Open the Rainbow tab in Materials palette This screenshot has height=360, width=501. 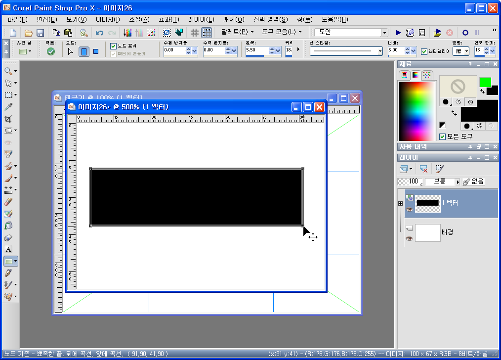pos(416,75)
